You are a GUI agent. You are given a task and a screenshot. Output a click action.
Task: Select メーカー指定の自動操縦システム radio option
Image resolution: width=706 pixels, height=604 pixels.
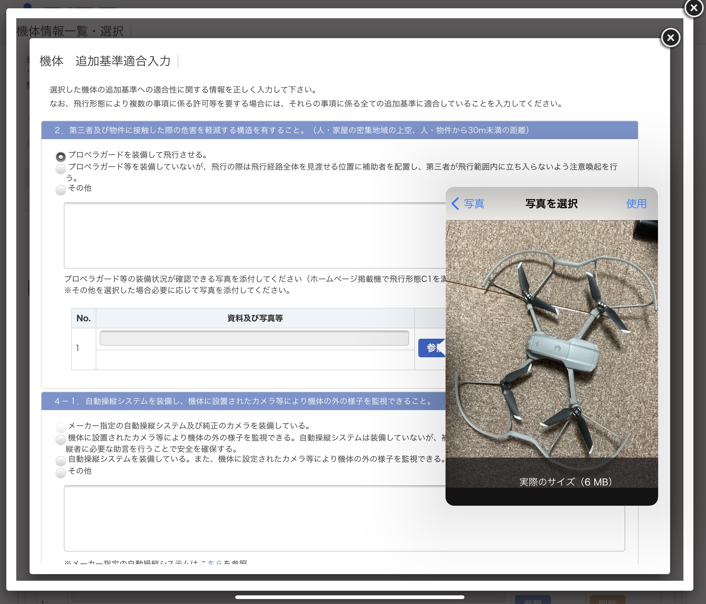(61, 427)
